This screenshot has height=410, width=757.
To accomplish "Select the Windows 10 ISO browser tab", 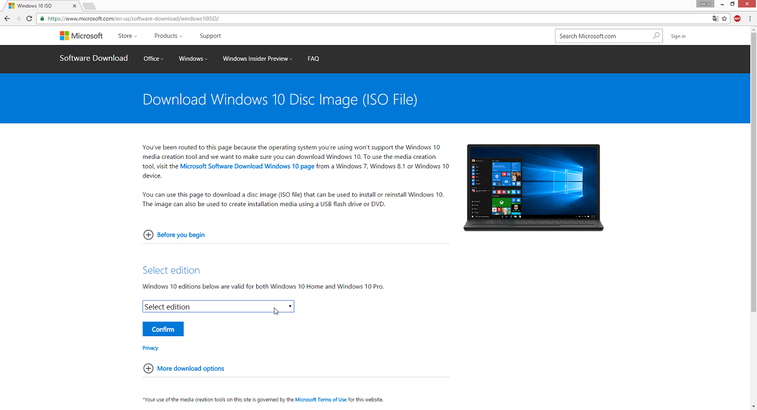I will pos(39,6).
